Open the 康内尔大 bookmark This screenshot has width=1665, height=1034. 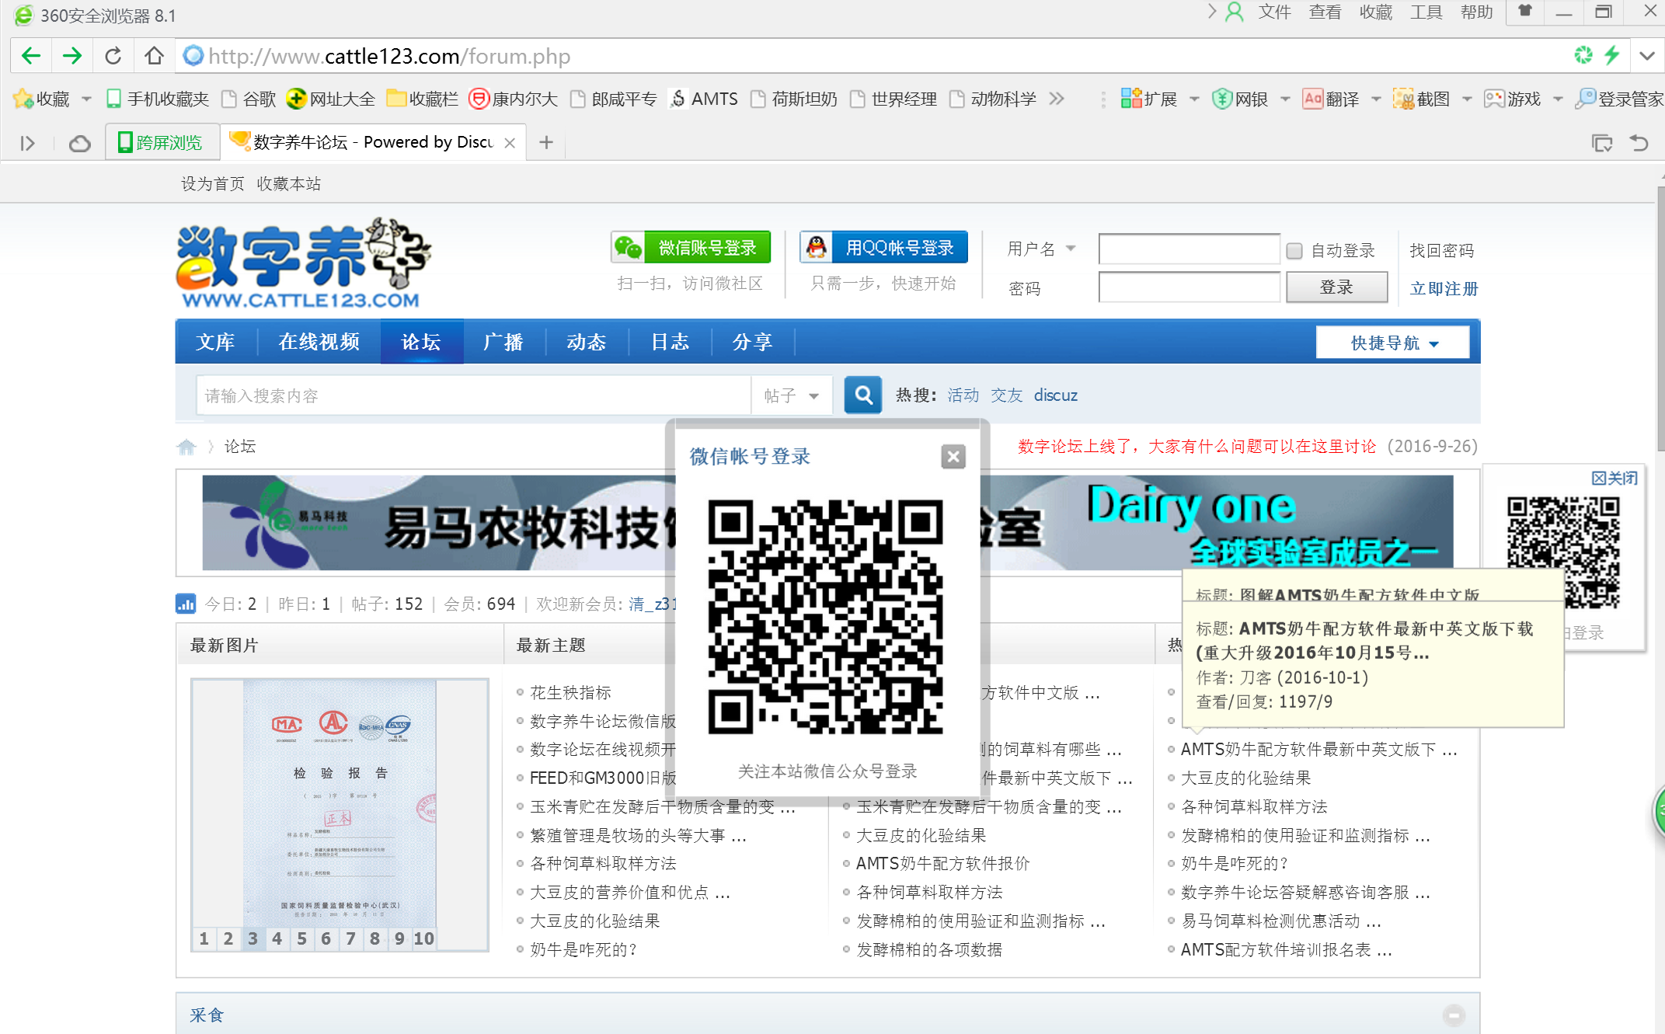(x=514, y=99)
